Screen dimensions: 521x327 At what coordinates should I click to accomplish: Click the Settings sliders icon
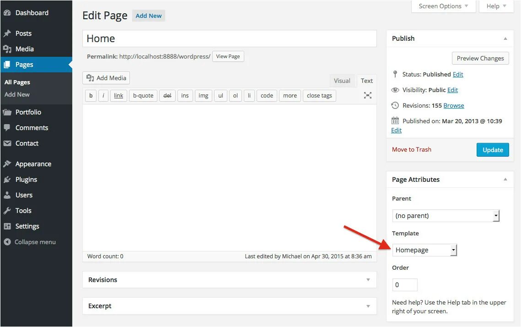click(7, 226)
